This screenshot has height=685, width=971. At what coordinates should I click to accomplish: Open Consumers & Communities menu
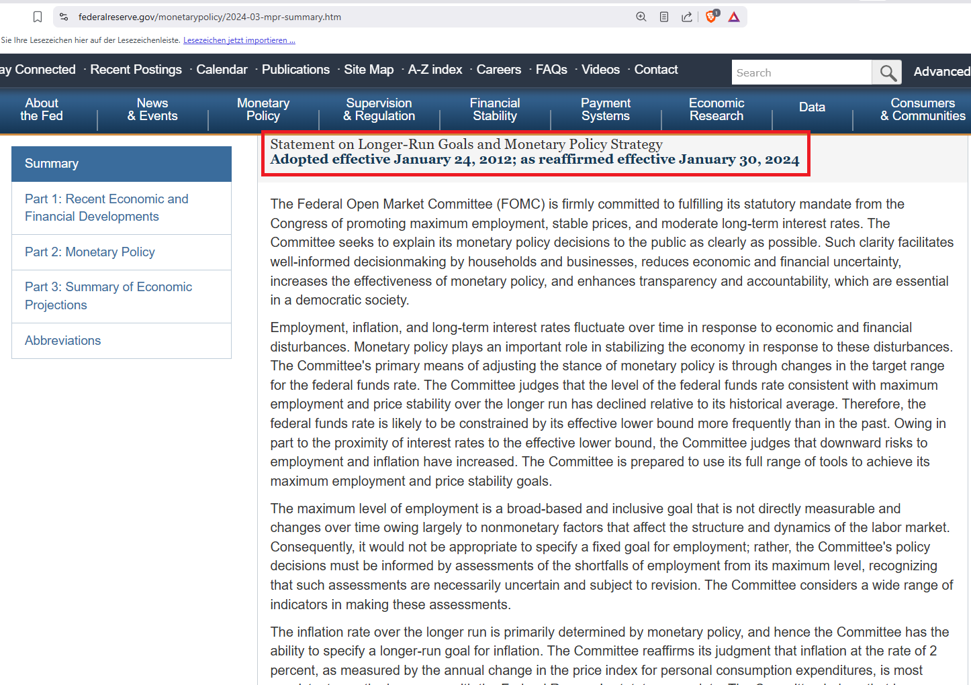923,109
